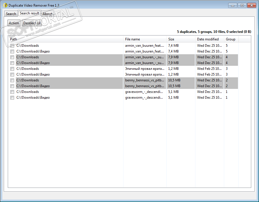This screenshot has width=259, height=202.
Task: Open the Search result tab
Action: tap(29, 13)
